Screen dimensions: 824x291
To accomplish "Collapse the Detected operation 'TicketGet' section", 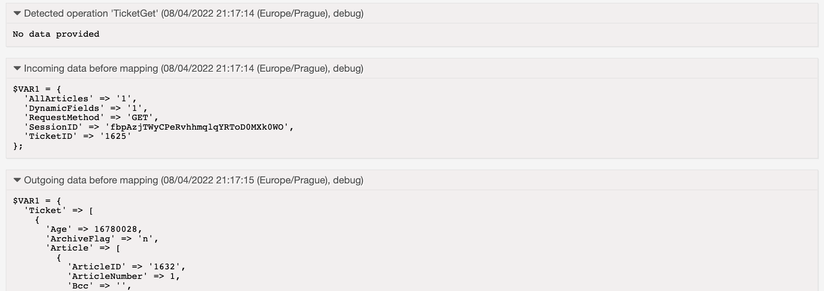I will tap(17, 13).
